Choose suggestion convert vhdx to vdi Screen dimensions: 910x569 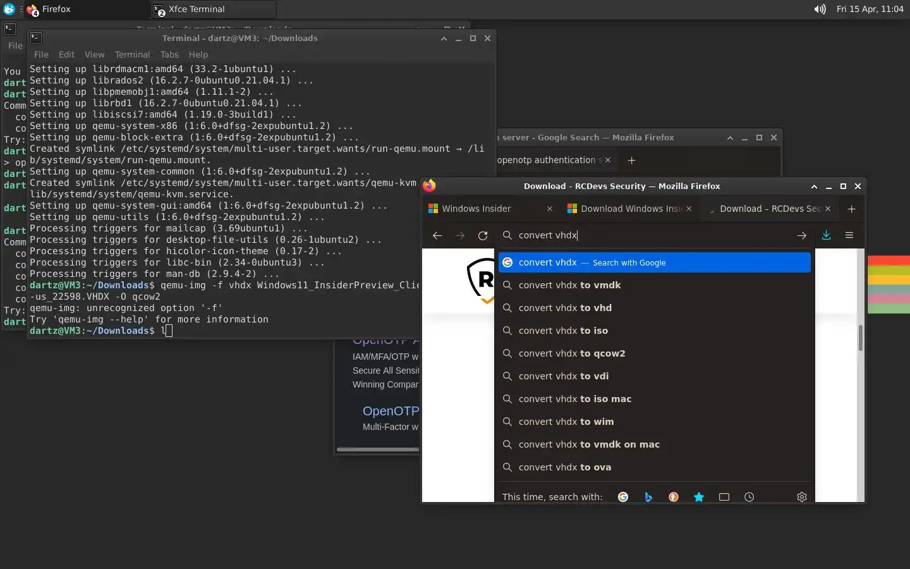point(655,376)
